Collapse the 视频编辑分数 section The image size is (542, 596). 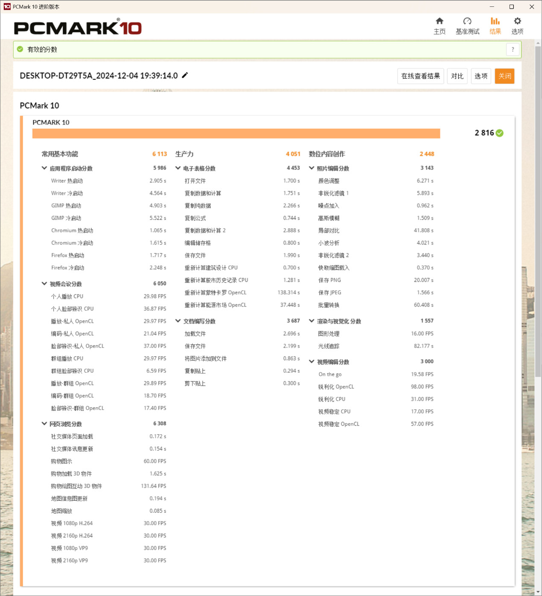point(312,362)
